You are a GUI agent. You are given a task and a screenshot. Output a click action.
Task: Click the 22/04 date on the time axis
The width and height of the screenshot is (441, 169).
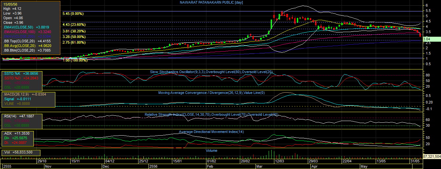click(347, 161)
